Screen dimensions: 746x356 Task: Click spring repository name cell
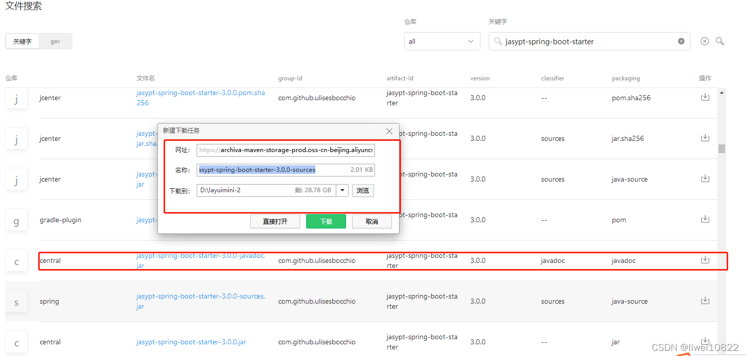pos(49,301)
